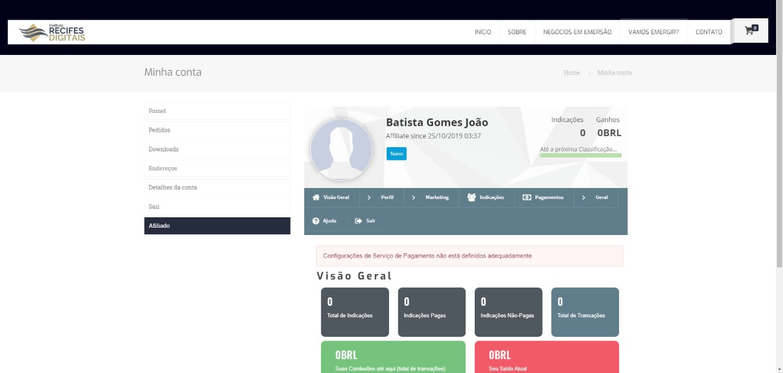
Task: Click the Home breadcrumb link
Action: click(571, 73)
